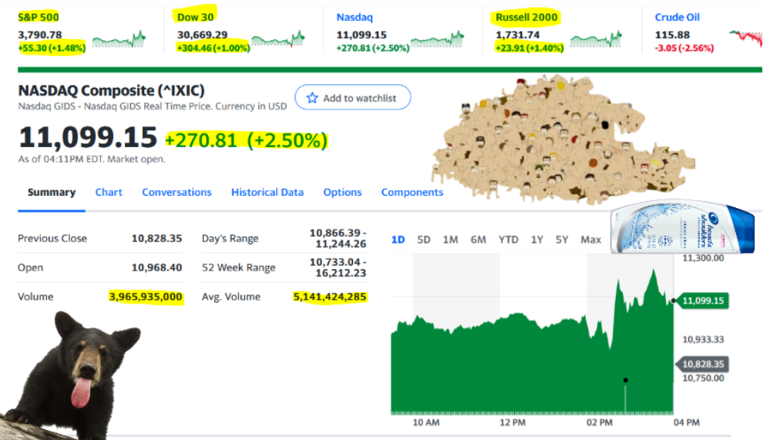Select the 1D chart range
The image size is (770, 440).
[398, 240]
